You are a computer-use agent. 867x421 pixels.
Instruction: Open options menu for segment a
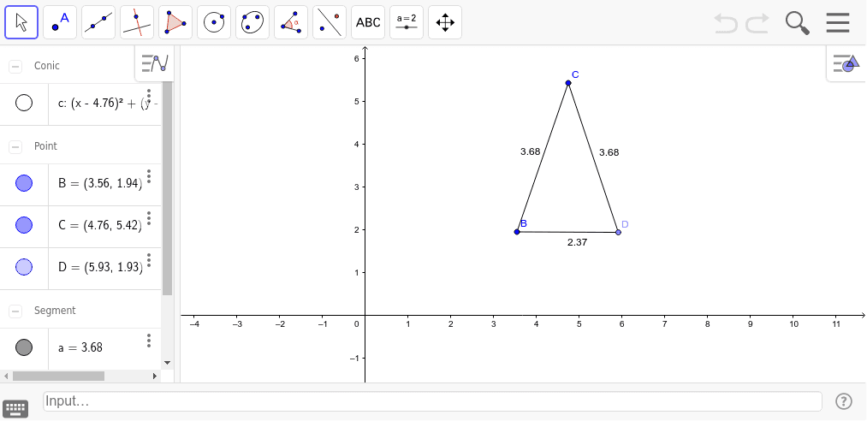click(x=149, y=341)
